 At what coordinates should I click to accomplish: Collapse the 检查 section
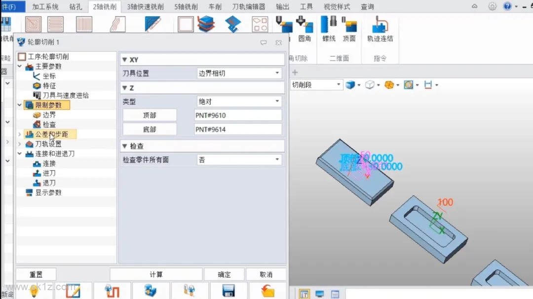[x=125, y=146]
